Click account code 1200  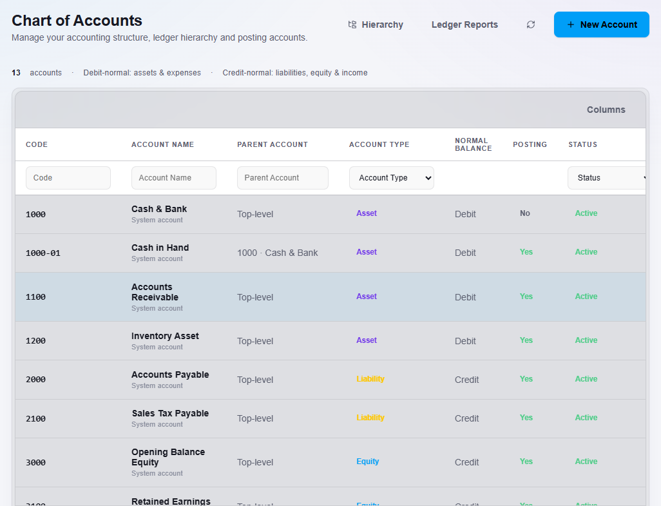(35, 341)
